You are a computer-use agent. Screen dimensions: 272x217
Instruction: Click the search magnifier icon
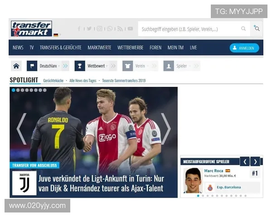pyautogui.click(x=243, y=29)
